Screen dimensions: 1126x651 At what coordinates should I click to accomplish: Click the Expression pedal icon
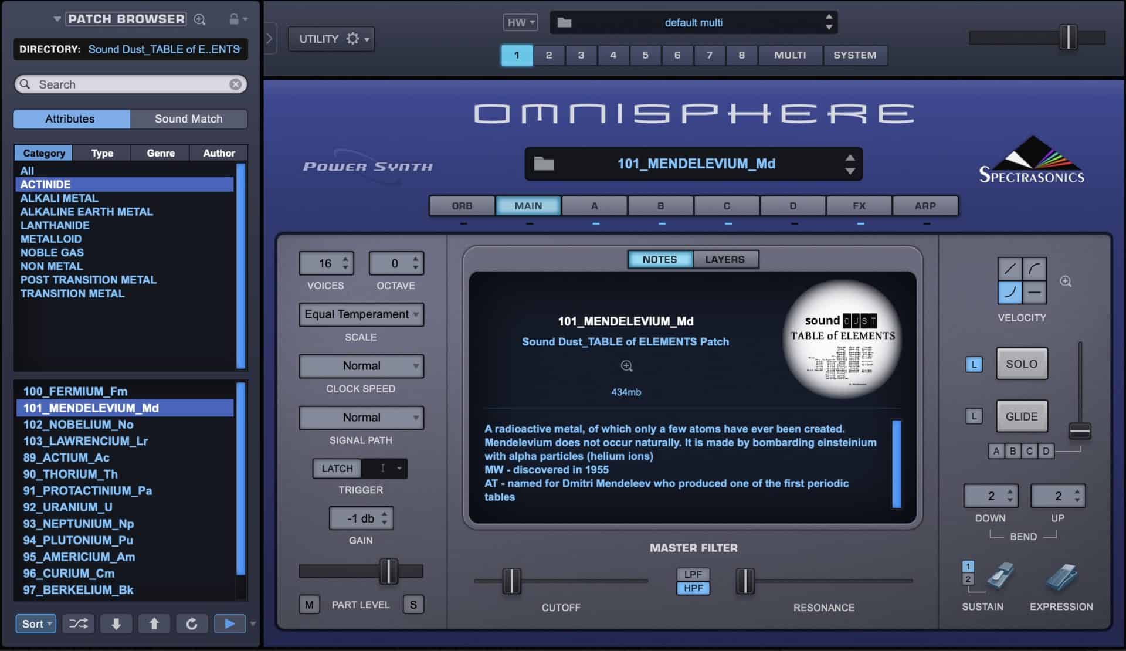click(x=1061, y=577)
